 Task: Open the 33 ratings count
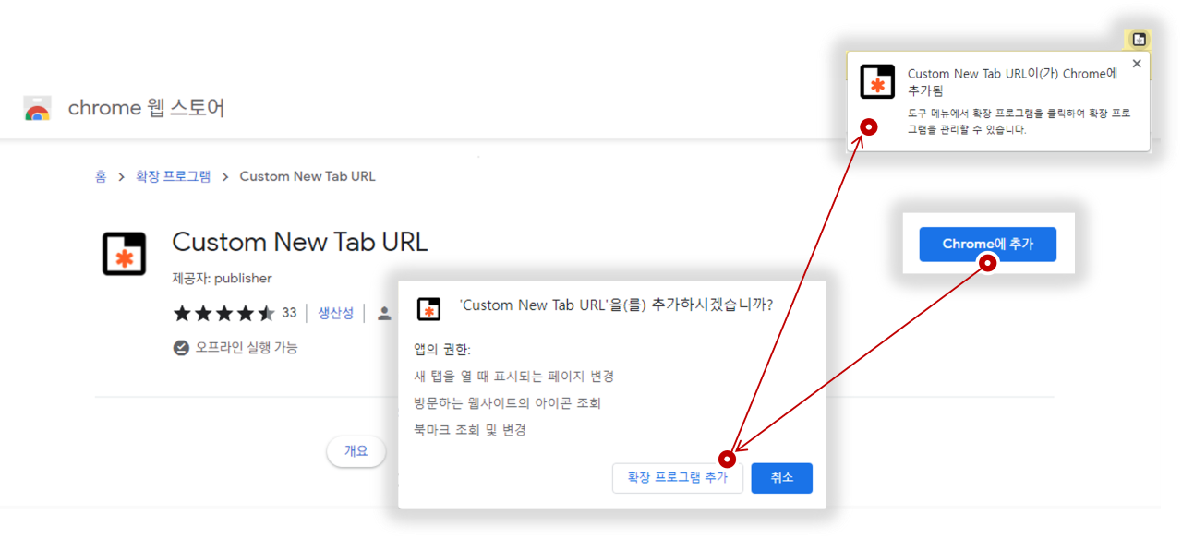290,313
